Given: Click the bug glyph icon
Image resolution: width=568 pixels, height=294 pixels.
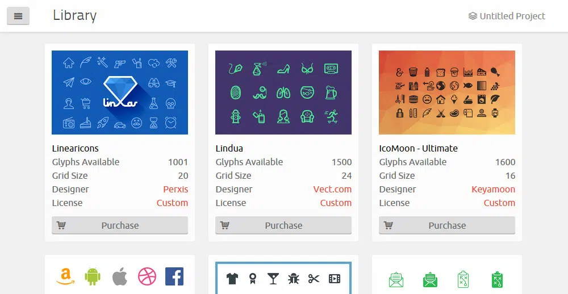Looking at the screenshot, I should [294, 278].
